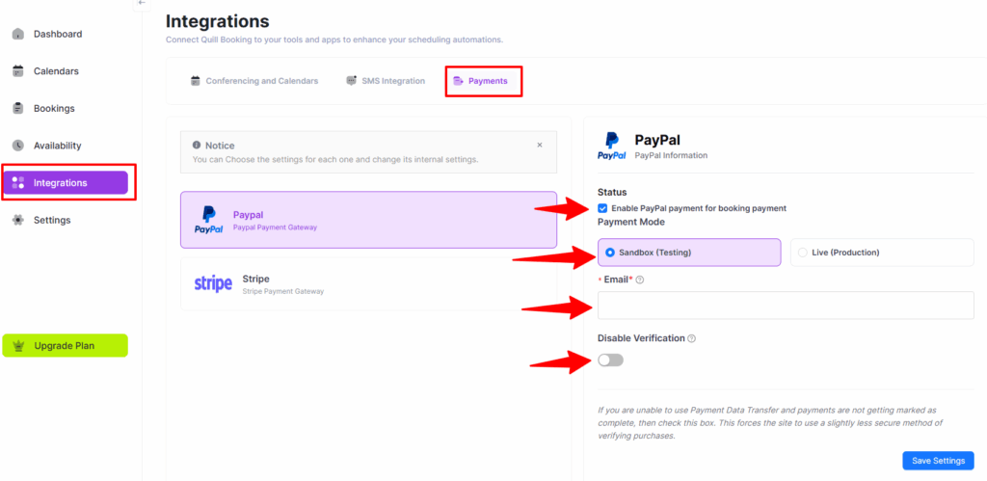Screen dimensions: 987x481
Task: Click the Settings gear icon in sidebar
Action: click(17, 220)
